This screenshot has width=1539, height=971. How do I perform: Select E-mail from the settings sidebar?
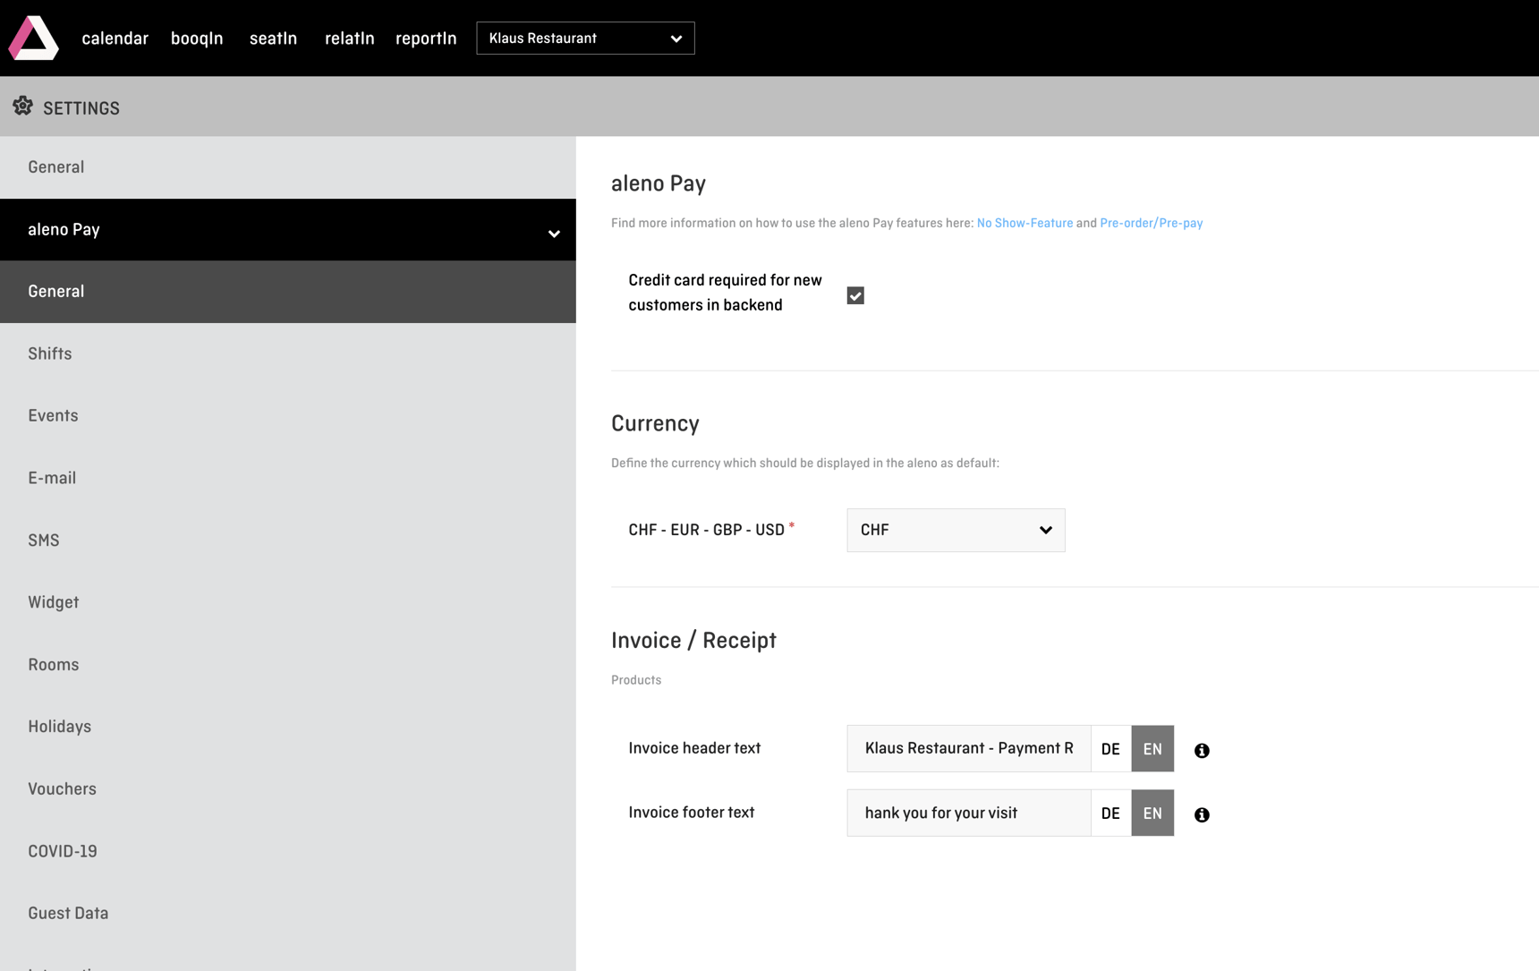52,478
